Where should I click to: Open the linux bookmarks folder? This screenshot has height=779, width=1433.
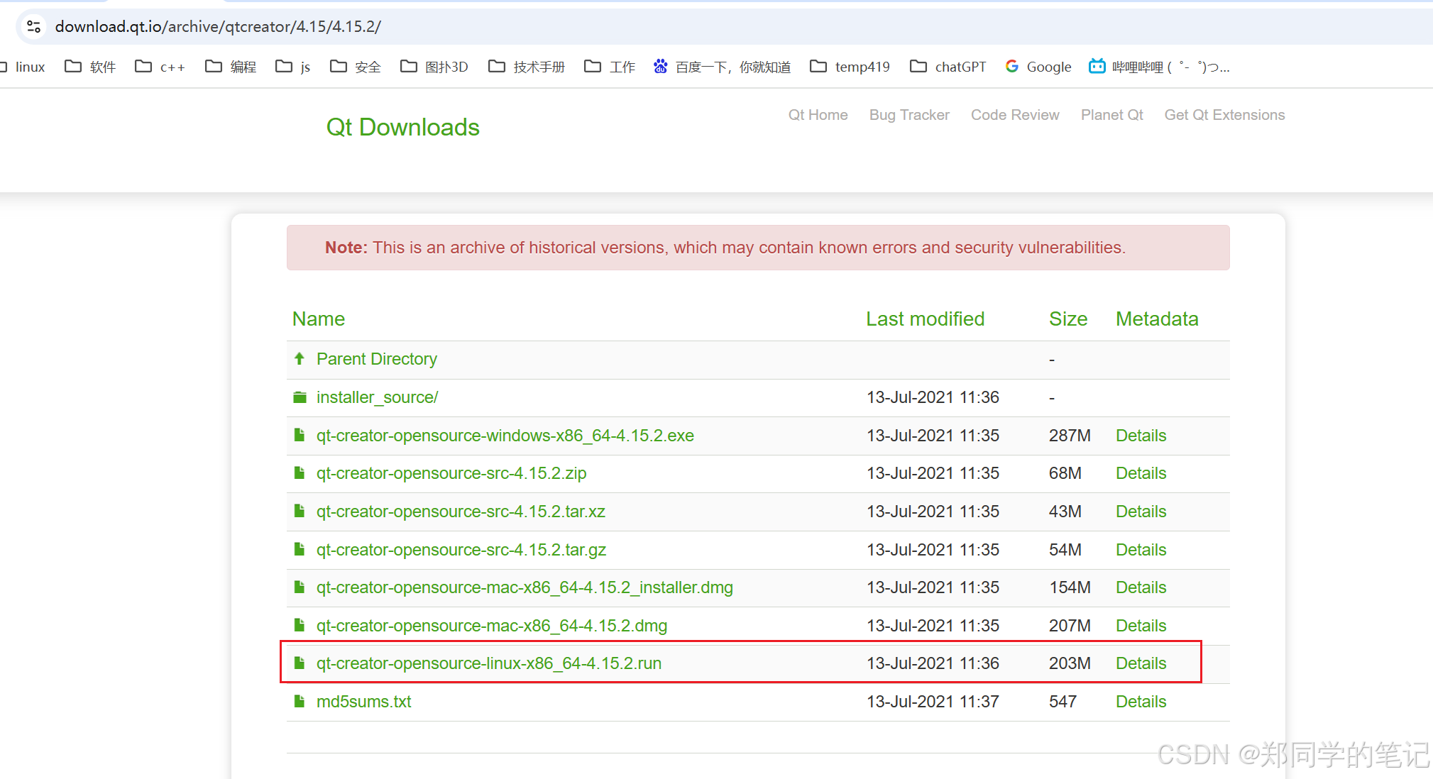[30, 66]
